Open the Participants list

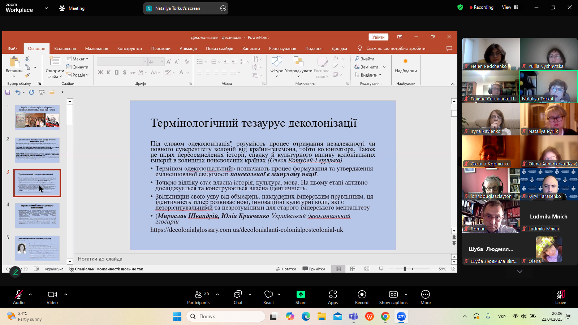point(198,297)
